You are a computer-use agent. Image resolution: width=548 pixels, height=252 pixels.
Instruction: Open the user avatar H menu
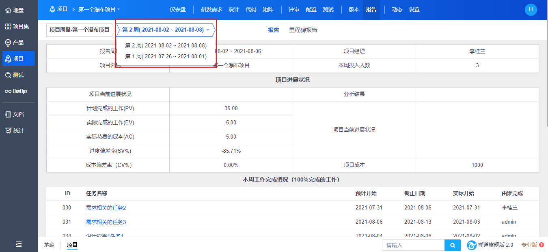click(x=531, y=10)
